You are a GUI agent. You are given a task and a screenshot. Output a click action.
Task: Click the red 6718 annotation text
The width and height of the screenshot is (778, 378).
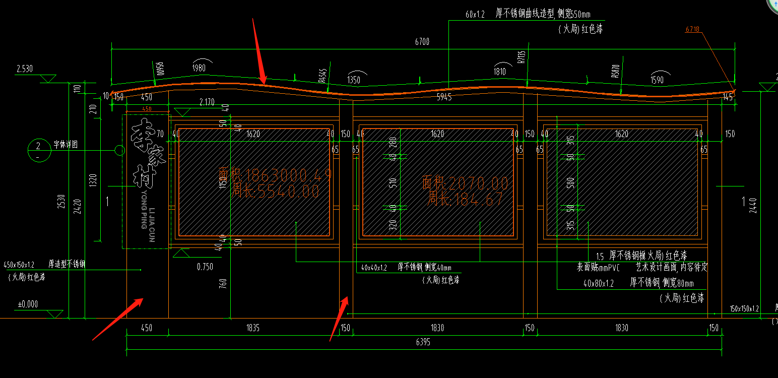[x=692, y=29]
